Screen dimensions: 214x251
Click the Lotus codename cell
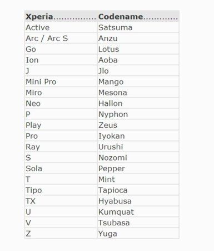tap(138, 49)
